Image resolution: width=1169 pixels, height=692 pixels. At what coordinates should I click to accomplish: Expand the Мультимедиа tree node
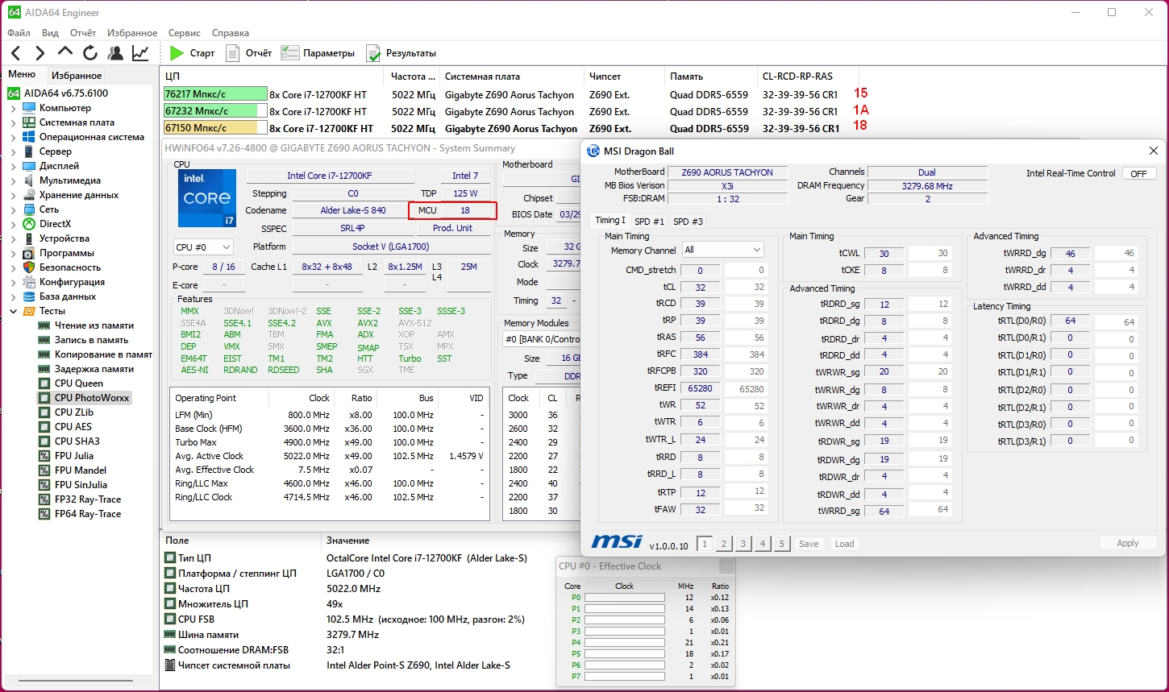tap(13, 180)
